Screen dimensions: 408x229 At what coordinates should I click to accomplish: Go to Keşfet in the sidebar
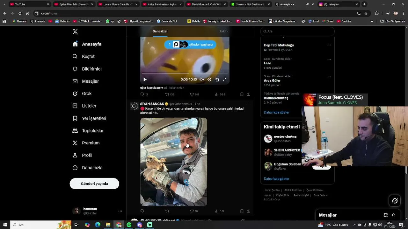pos(84,56)
